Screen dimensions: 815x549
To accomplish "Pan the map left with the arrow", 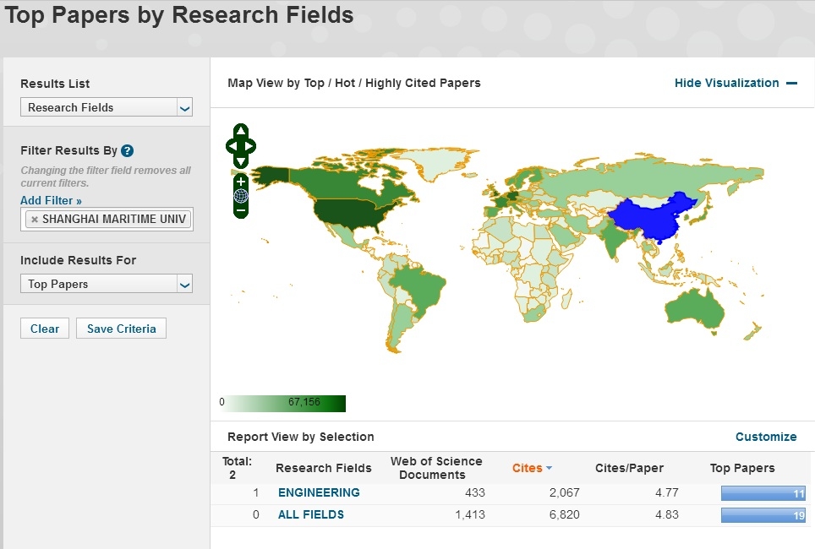I will click(230, 146).
